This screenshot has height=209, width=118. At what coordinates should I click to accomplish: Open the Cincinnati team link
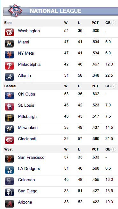(x=27, y=139)
